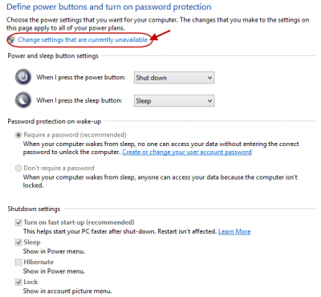321x297 pixels.
Task: Click the Hibernate label text
Action: click(x=39, y=262)
